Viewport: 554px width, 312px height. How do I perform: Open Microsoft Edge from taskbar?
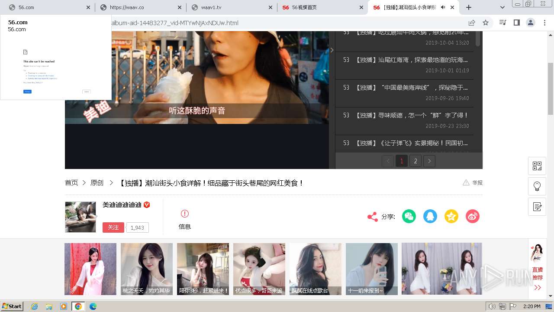(93, 306)
